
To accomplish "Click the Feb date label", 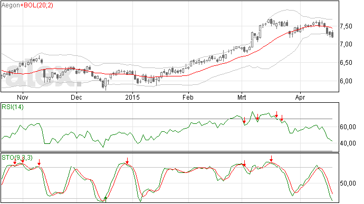I will (x=188, y=97).
